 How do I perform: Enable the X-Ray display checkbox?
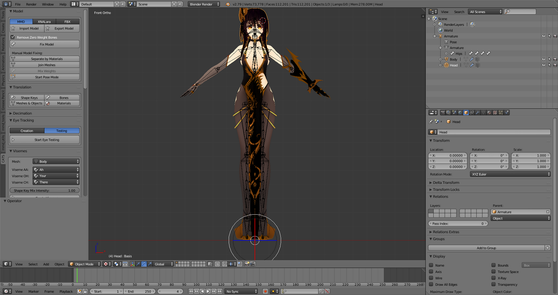(494, 278)
